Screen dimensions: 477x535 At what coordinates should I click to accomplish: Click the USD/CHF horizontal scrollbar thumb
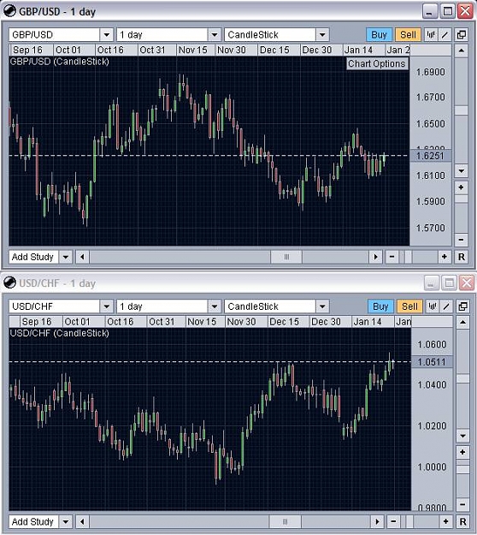point(286,521)
